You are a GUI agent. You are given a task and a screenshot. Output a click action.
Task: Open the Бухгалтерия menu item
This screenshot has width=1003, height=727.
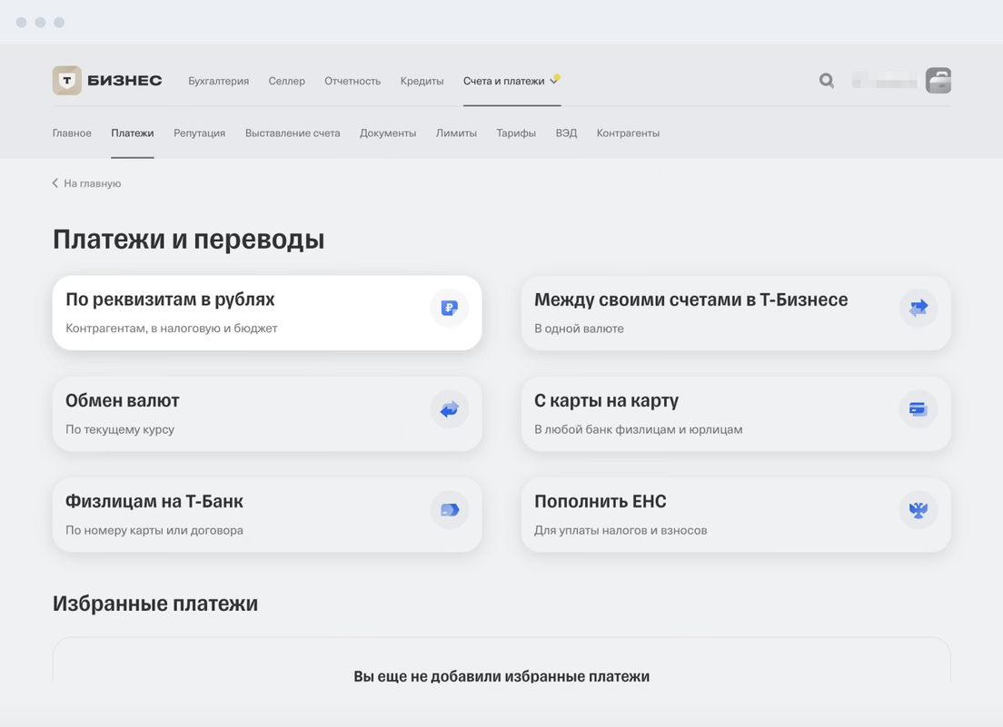click(218, 81)
